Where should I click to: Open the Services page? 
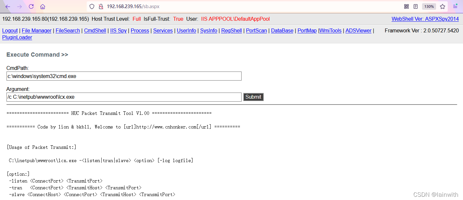[x=163, y=31]
